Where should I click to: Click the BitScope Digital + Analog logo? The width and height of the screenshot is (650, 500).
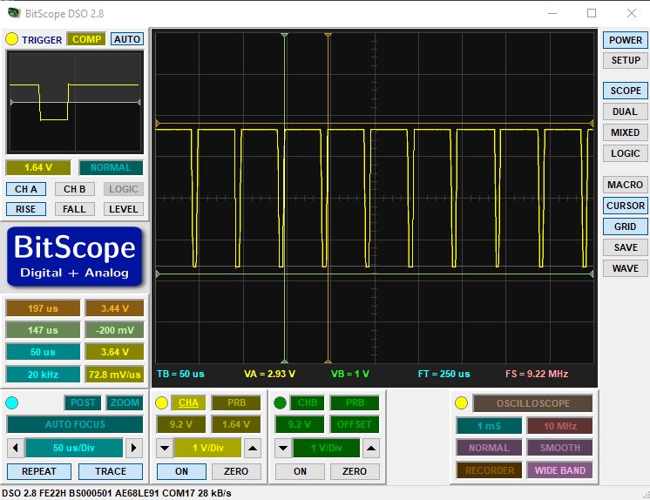click(x=75, y=256)
